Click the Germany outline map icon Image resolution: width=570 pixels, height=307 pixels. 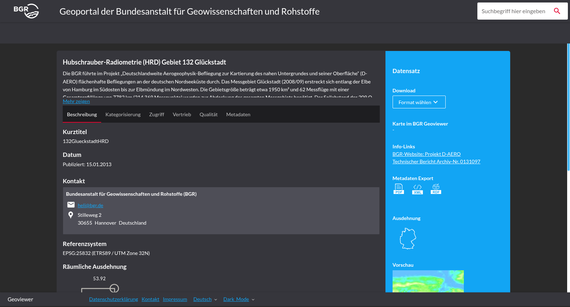pyautogui.click(x=408, y=239)
